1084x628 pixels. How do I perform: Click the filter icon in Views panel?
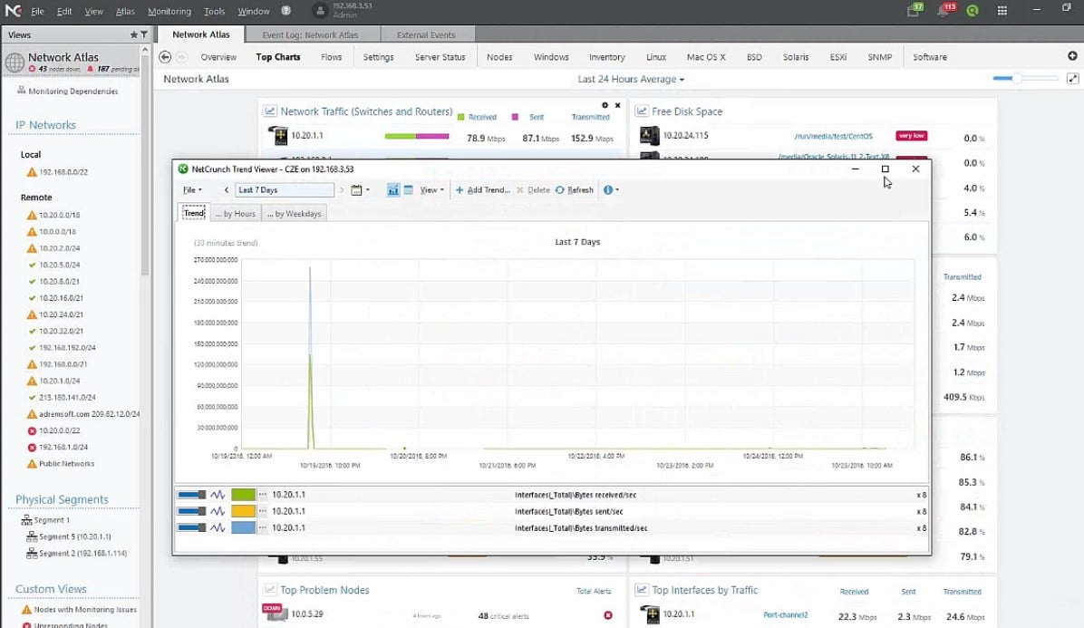click(144, 34)
